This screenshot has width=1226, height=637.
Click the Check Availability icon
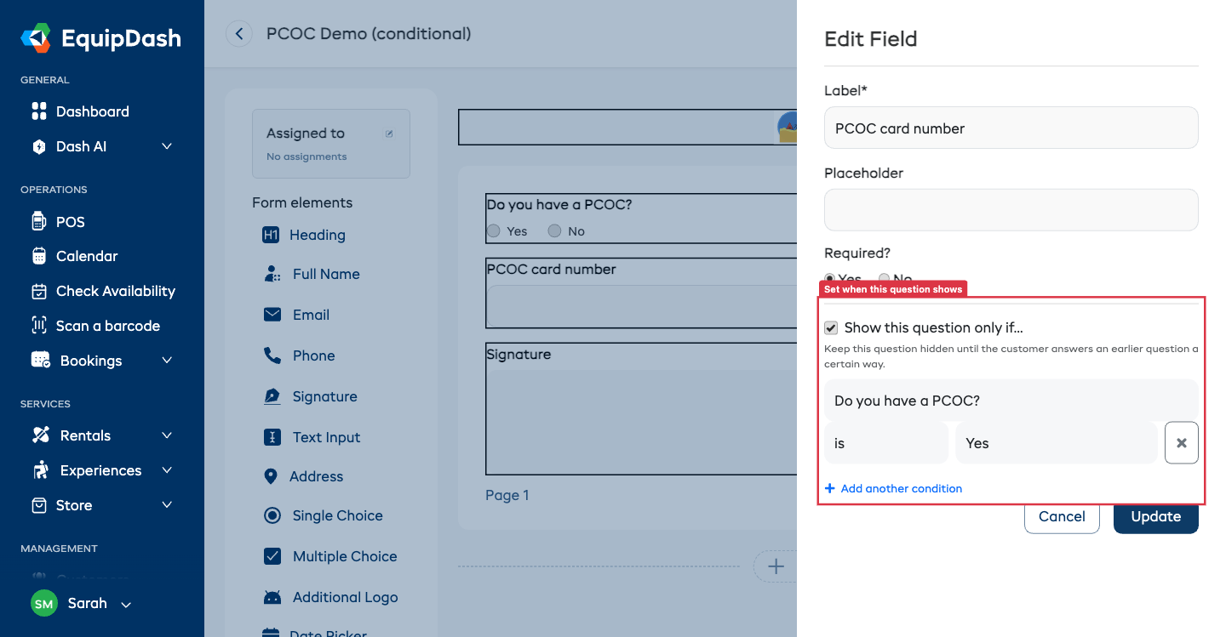tap(38, 291)
